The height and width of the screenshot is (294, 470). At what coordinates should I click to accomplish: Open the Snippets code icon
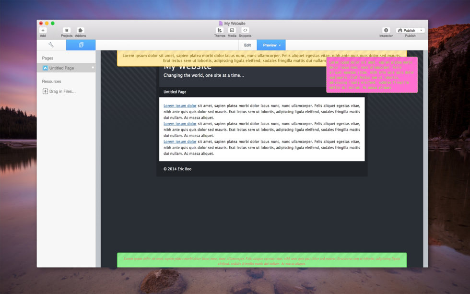(245, 30)
